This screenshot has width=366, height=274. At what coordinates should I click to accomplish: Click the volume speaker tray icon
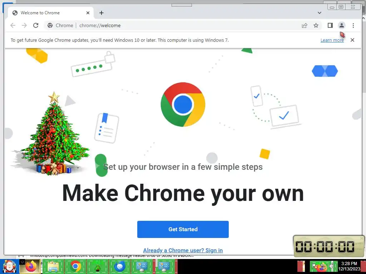[331, 266]
